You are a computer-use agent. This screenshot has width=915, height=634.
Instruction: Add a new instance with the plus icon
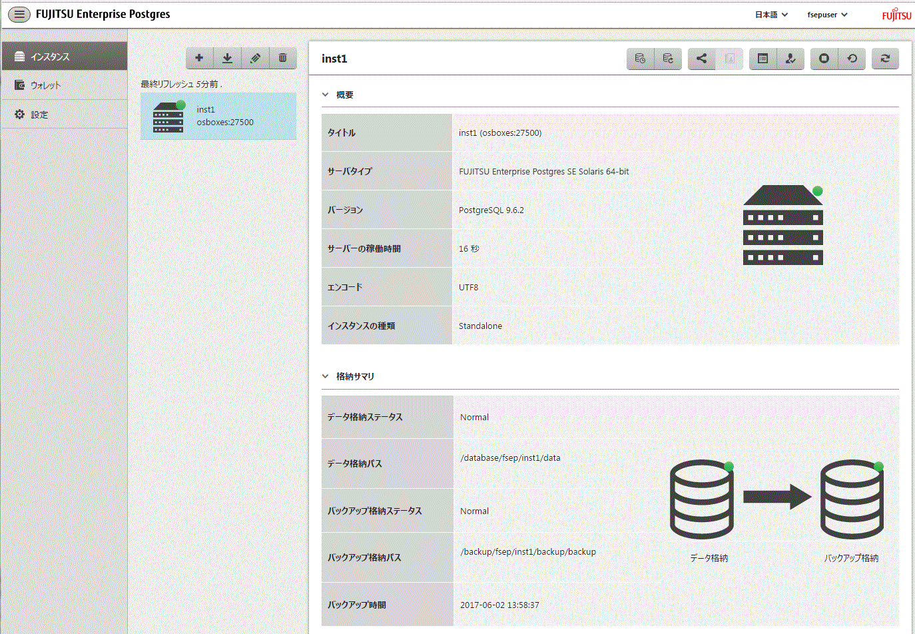click(x=199, y=58)
